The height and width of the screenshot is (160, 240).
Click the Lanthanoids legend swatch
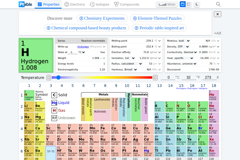102,103
